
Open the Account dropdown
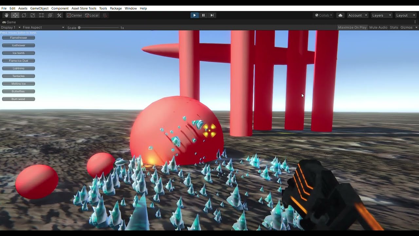(358, 15)
